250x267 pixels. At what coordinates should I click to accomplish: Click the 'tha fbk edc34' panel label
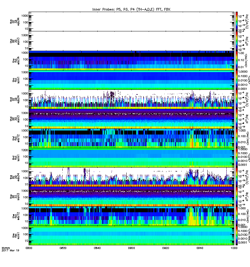tap(16, 61)
